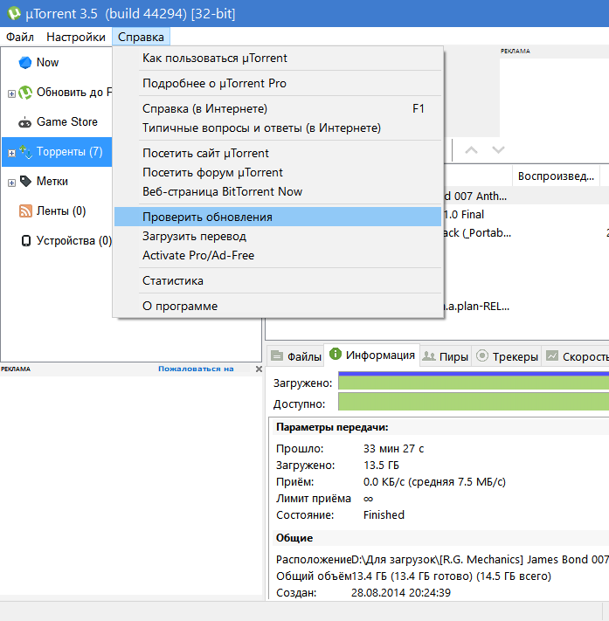The image size is (609, 621).
Task: Click the Speed tab graph icon
Action: click(x=552, y=355)
